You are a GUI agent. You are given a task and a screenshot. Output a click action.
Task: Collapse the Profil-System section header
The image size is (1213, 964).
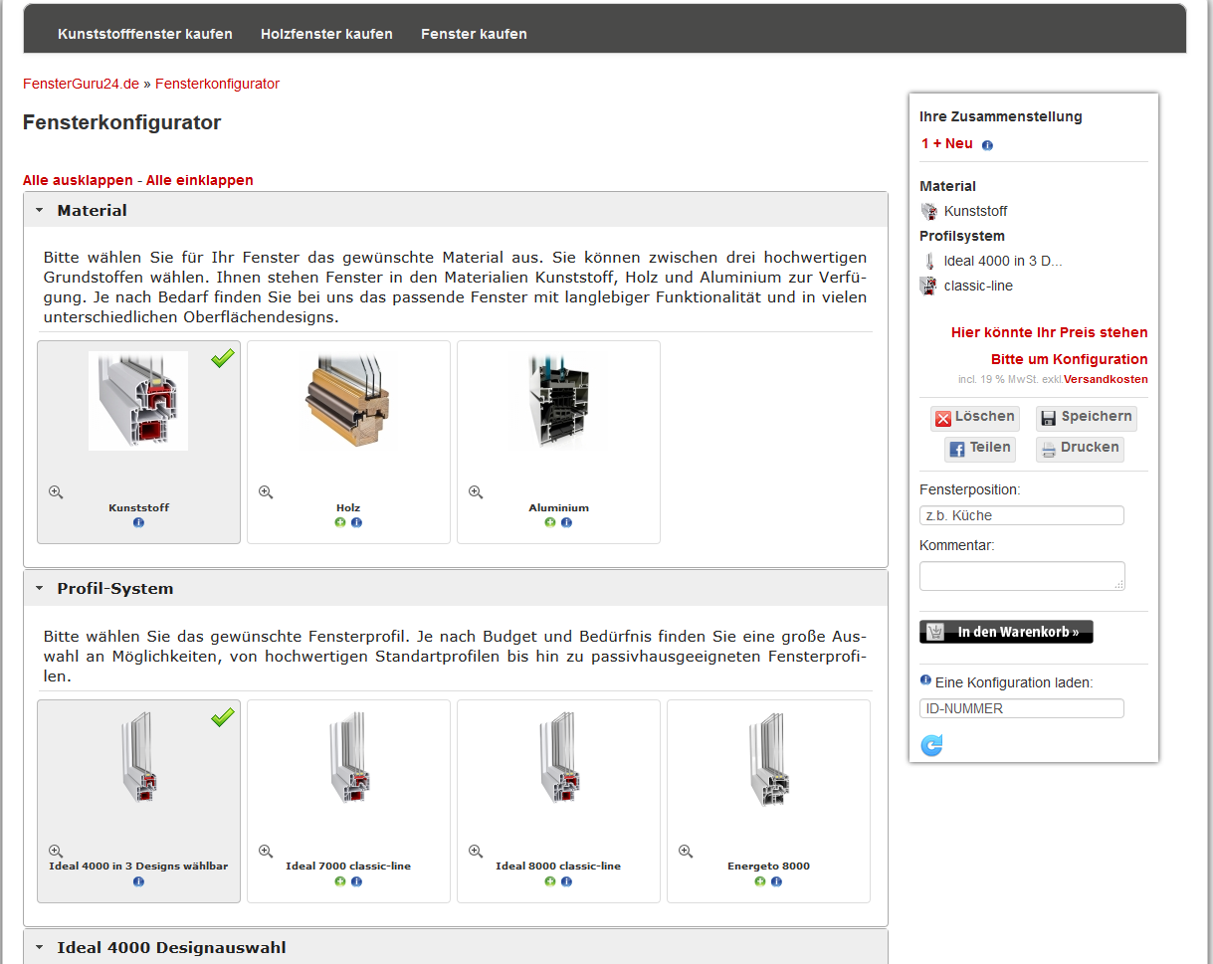tap(456, 588)
